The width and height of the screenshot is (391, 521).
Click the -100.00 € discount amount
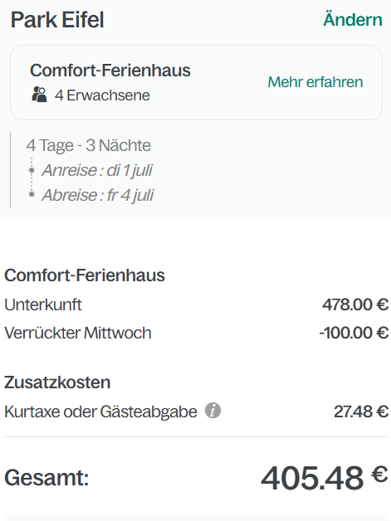354,333
